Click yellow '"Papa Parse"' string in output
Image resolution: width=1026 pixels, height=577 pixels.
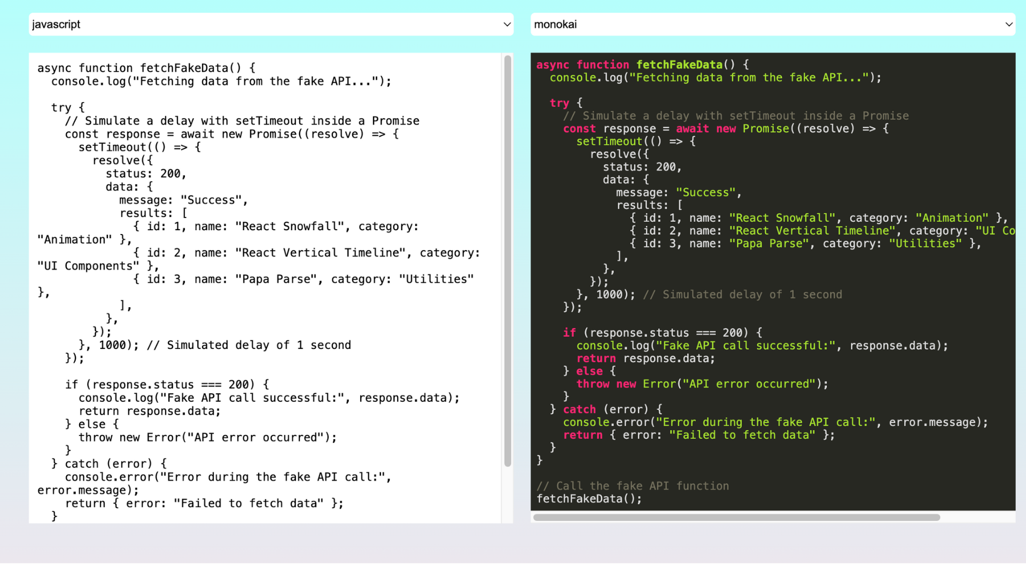769,244
